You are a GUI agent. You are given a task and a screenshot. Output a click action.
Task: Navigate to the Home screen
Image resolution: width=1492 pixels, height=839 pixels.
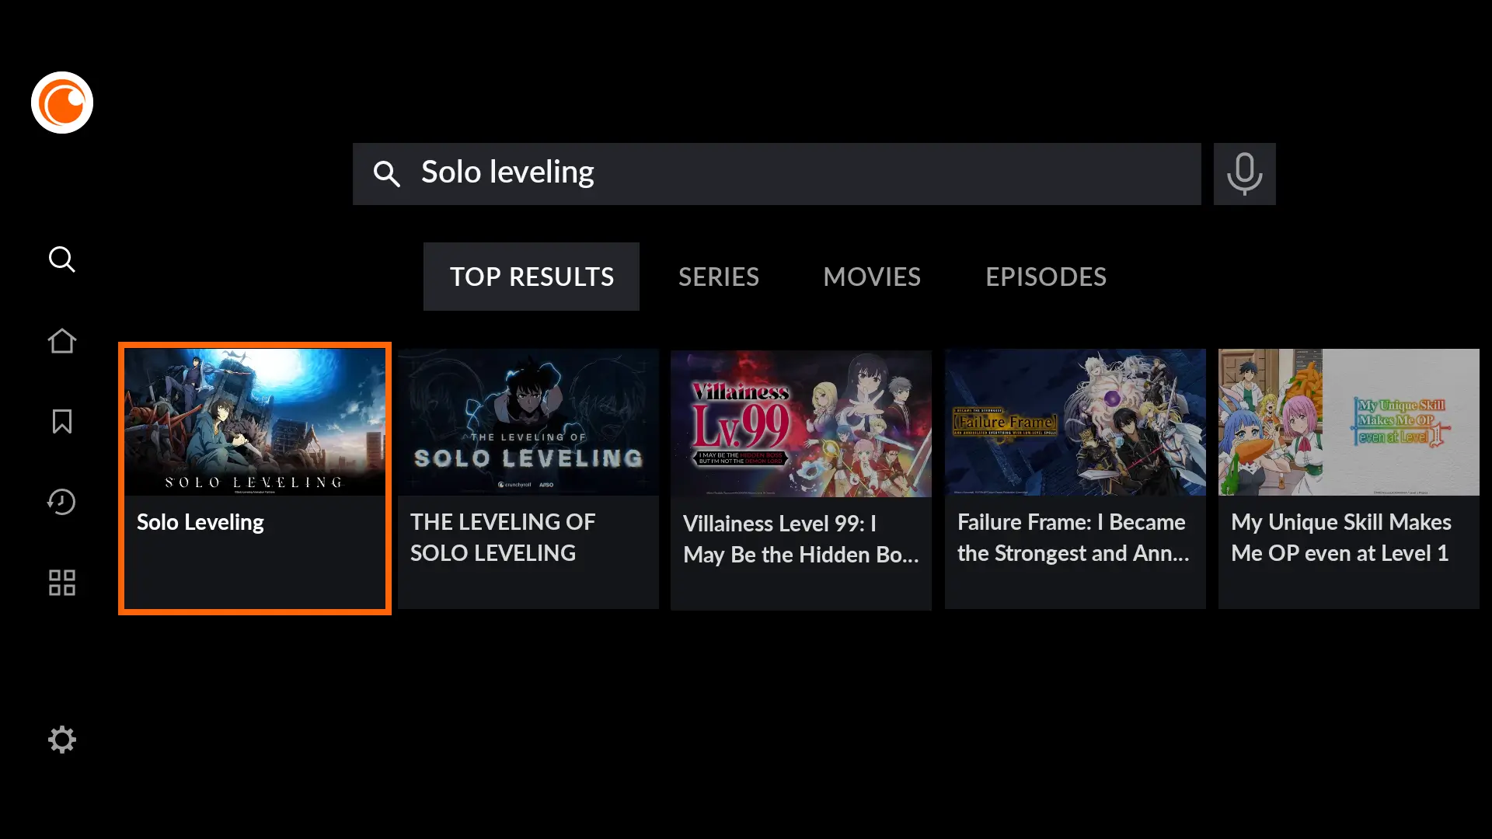[61, 340]
